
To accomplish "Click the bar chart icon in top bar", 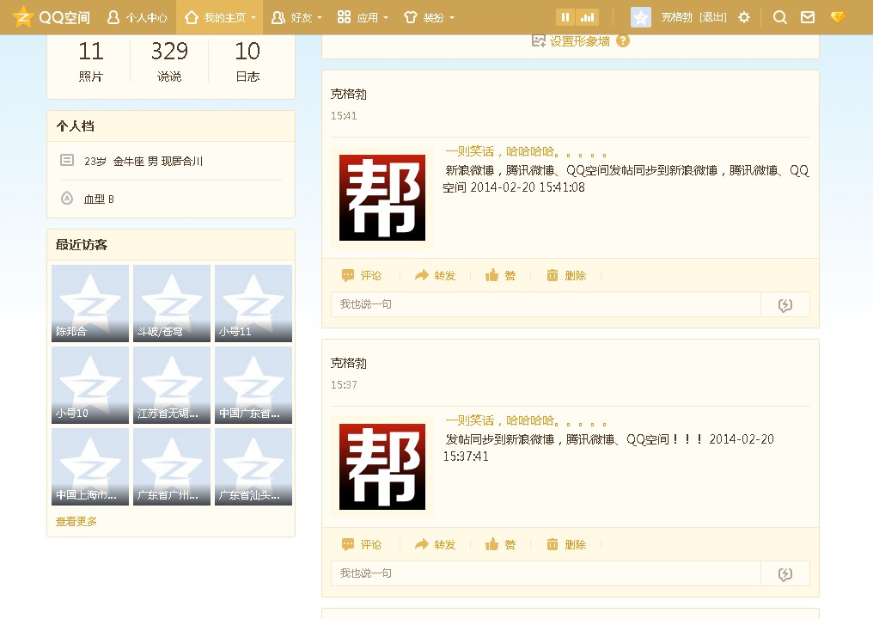I will (x=588, y=17).
